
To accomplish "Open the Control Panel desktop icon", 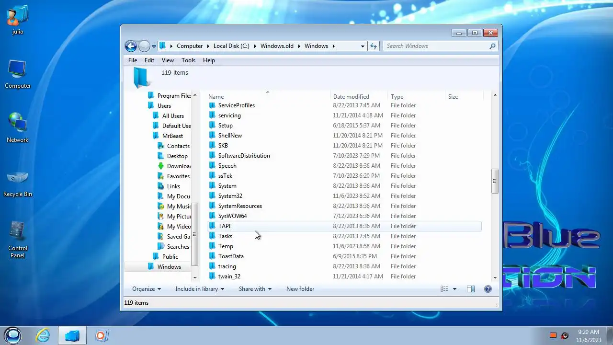I will point(18,240).
